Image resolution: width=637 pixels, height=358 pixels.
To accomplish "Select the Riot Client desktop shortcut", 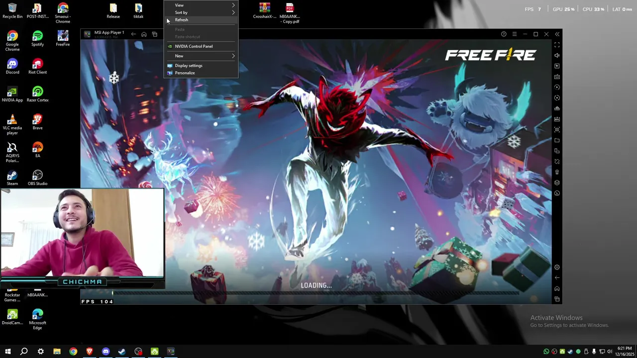I will [37, 67].
